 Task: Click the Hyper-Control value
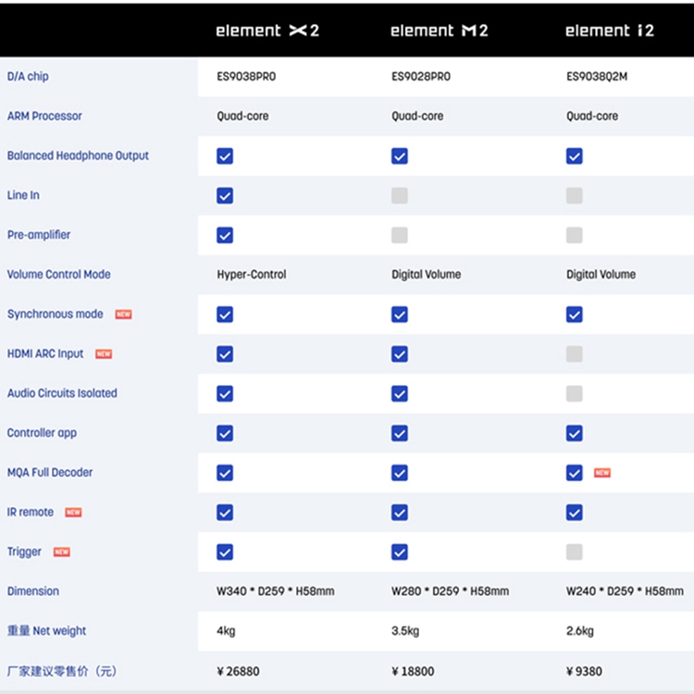click(252, 275)
